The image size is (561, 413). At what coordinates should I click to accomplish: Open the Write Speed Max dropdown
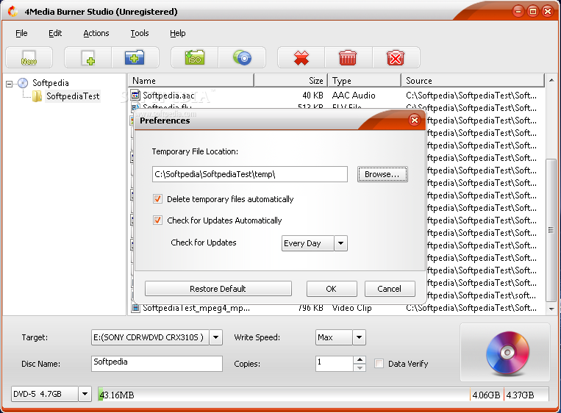point(360,337)
